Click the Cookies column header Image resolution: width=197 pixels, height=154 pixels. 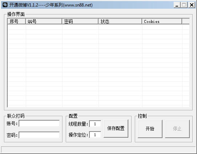pyautogui.click(x=162, y=21)
